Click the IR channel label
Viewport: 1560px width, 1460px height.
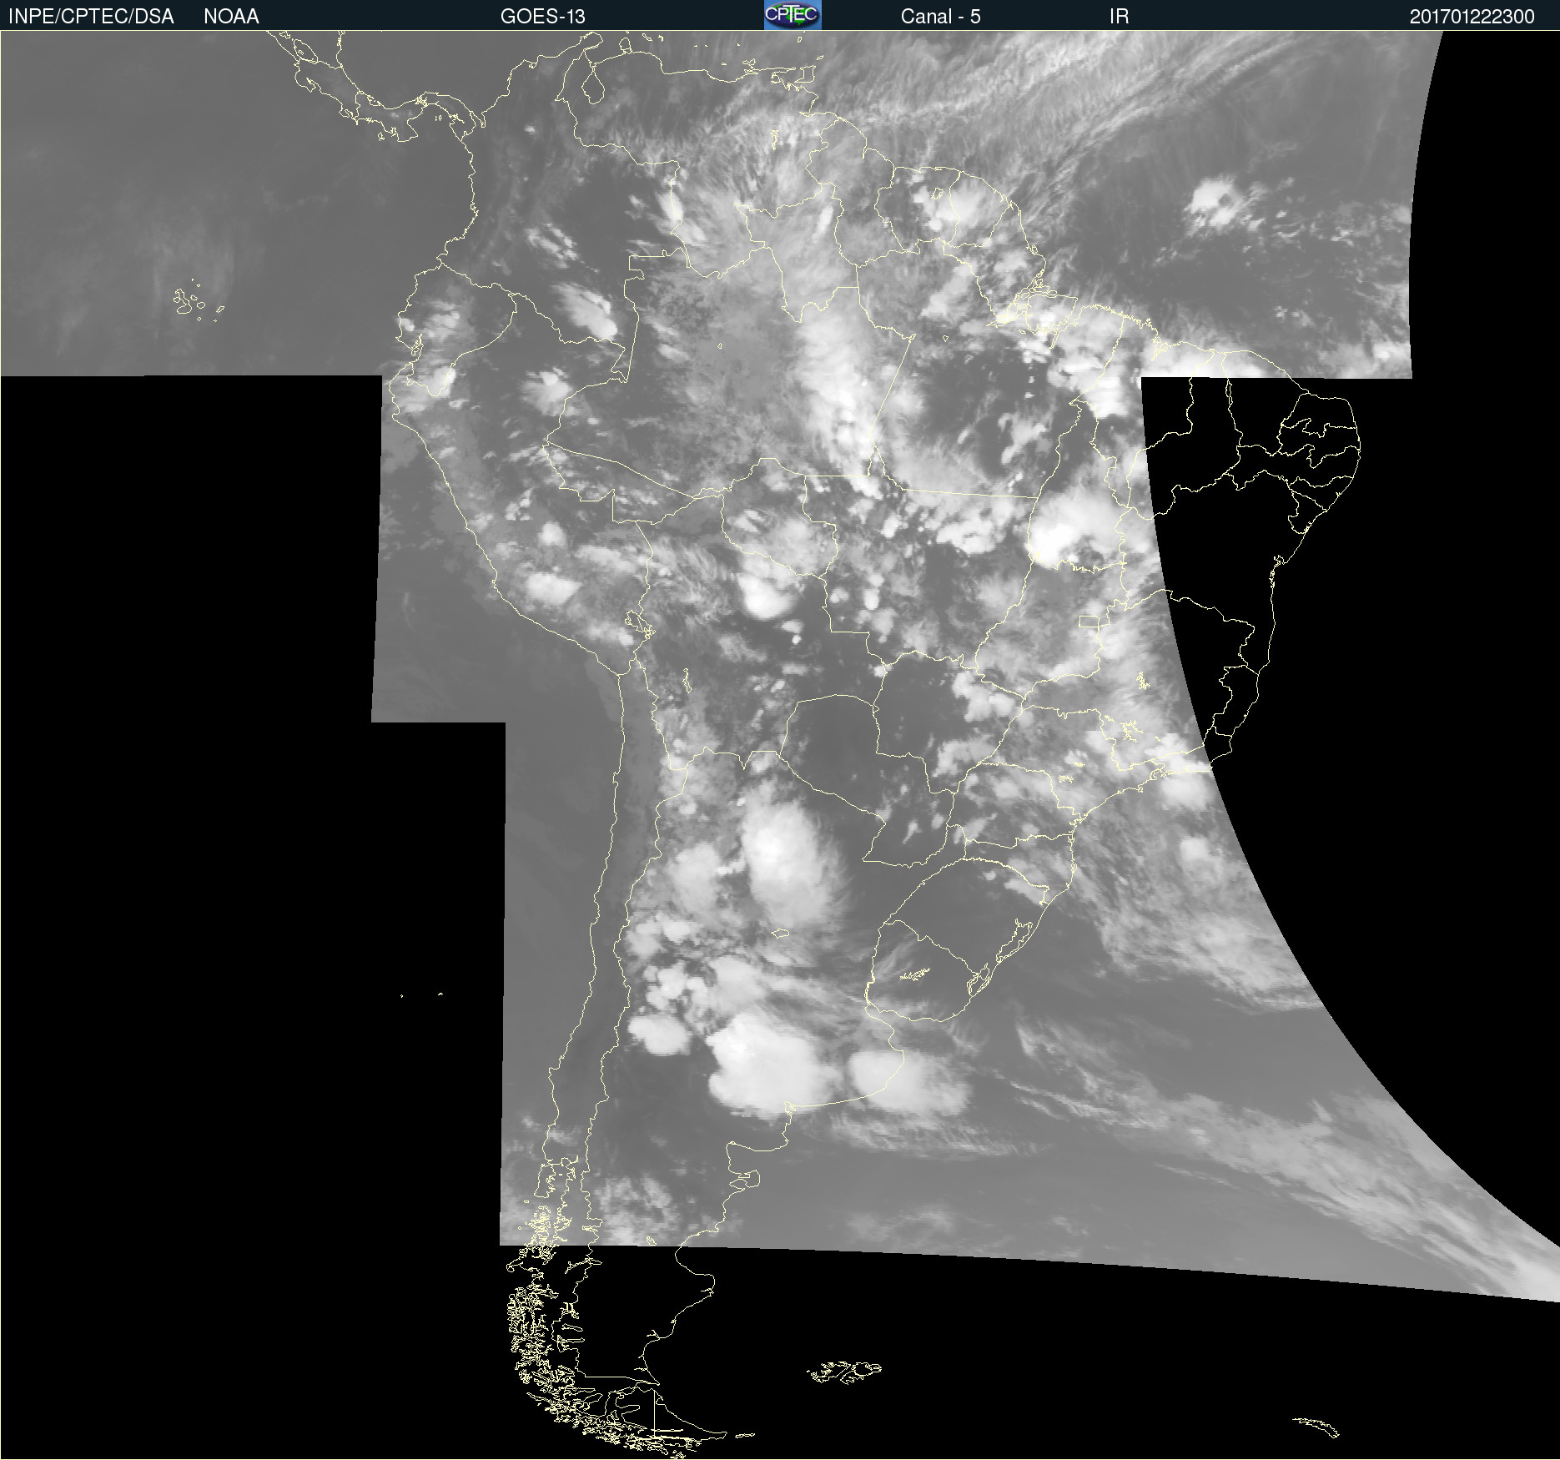click(x=1119, y=17)
